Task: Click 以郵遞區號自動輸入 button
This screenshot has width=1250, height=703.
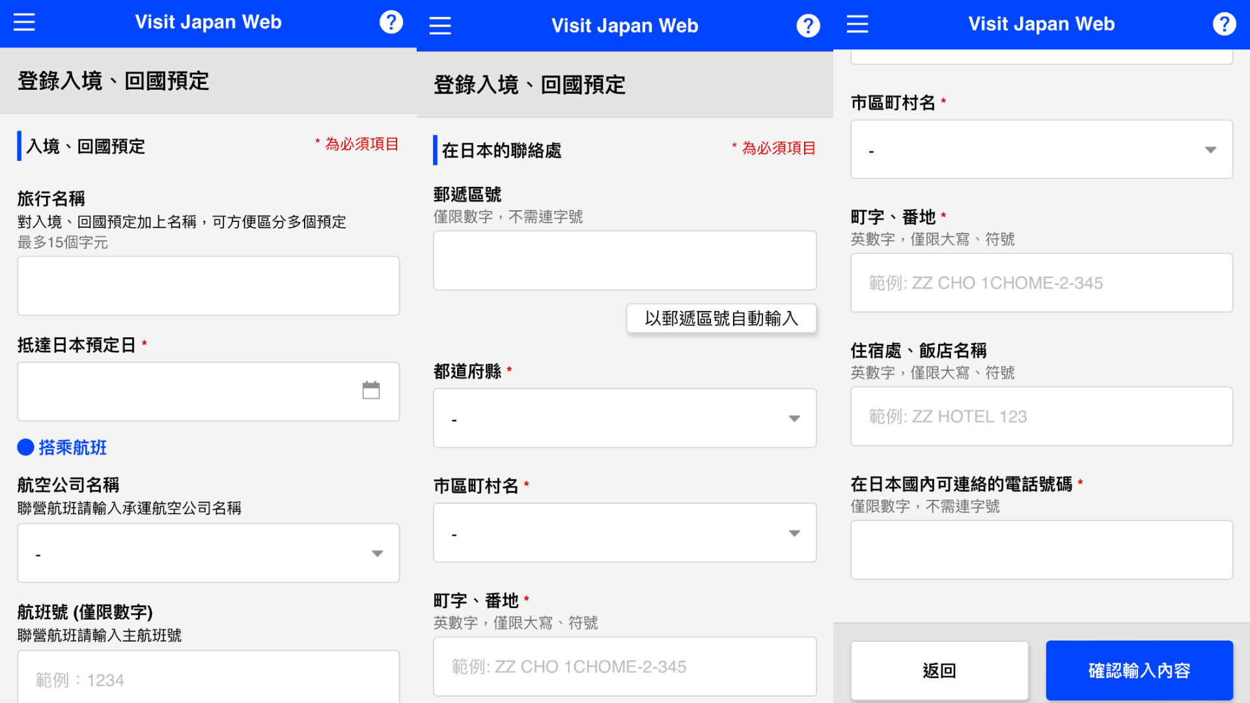Action: (x=721, y=318)
